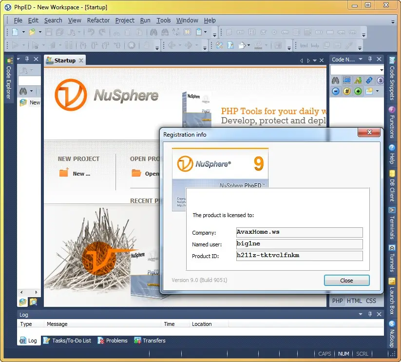Select the CSS tab in Code Navigator
401x362 pixels.
click(371, 301)
